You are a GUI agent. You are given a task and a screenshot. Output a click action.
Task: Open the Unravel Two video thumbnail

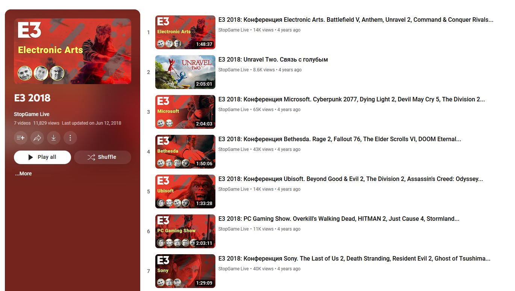pyautogui.click(x=185, y=72)
